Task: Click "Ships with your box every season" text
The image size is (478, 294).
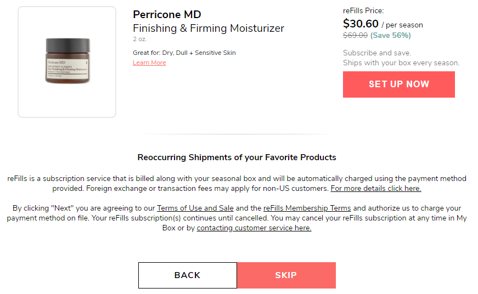Action: tap(401, 63)
